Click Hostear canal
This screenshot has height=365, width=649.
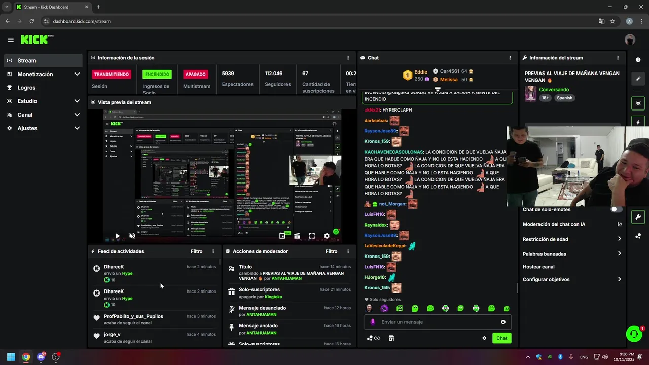(538, 267)
